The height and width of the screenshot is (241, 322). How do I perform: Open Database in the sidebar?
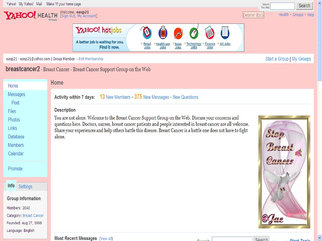click(16, 137)
